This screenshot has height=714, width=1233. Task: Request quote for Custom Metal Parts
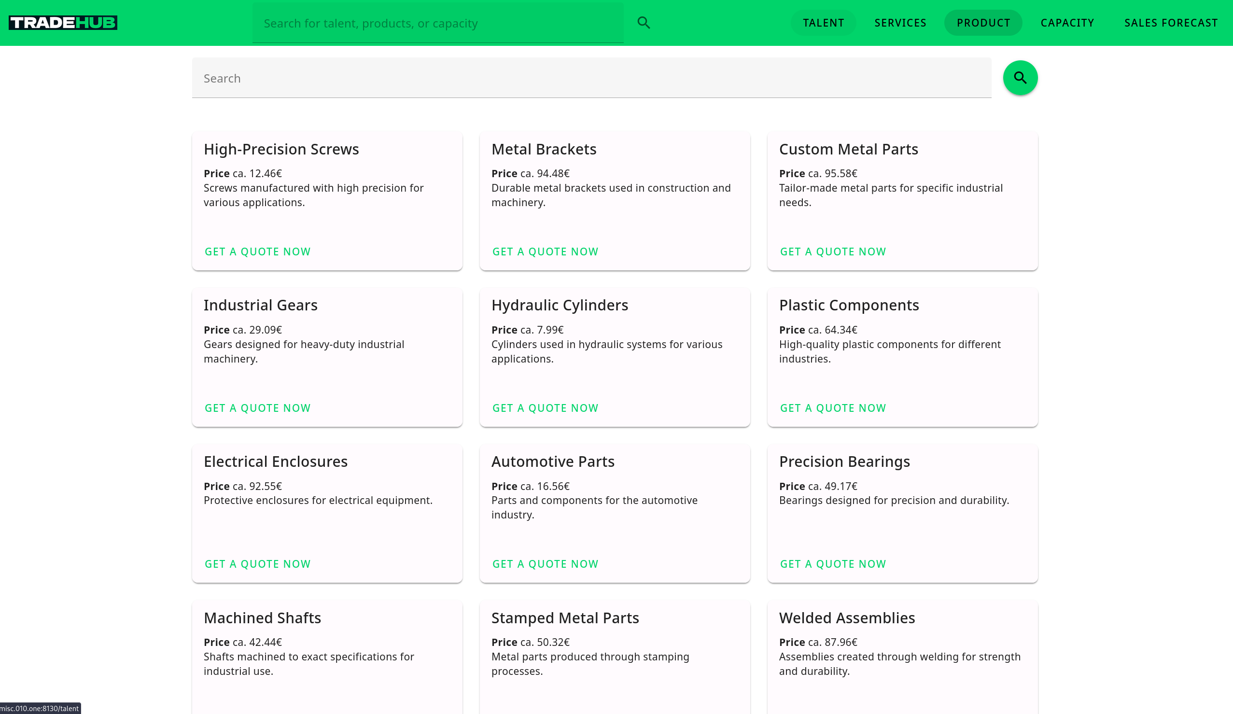tap(833, 252)
